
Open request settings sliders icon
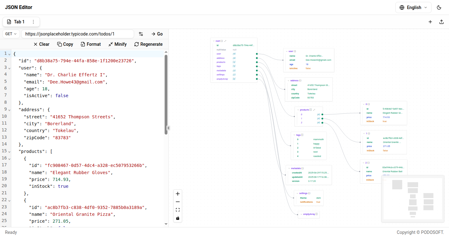pos(141,34)
